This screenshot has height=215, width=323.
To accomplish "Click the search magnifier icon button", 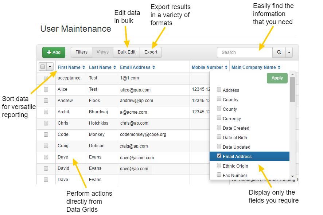I will (x=279, y=52).
